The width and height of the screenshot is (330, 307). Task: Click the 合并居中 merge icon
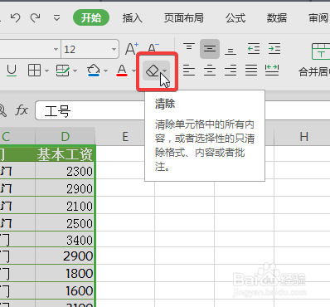point(321,51)
